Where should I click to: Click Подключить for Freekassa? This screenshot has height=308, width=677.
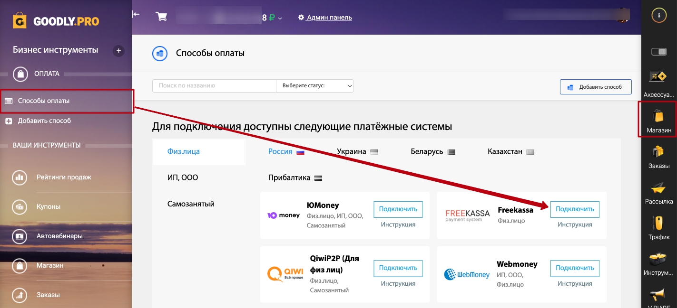coord(575,209)
